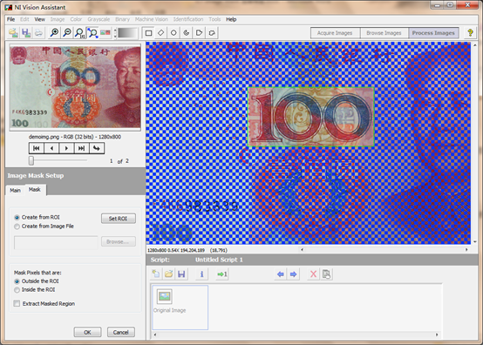This screenshot has width=483, height=345.
Task: Skip to the last image button
Action: tap(81, 148)
